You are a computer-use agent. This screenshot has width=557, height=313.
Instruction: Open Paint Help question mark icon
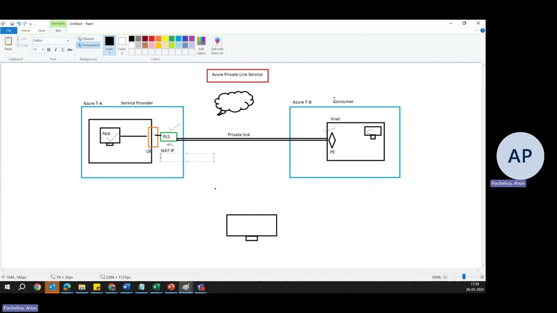pos(483,30)
